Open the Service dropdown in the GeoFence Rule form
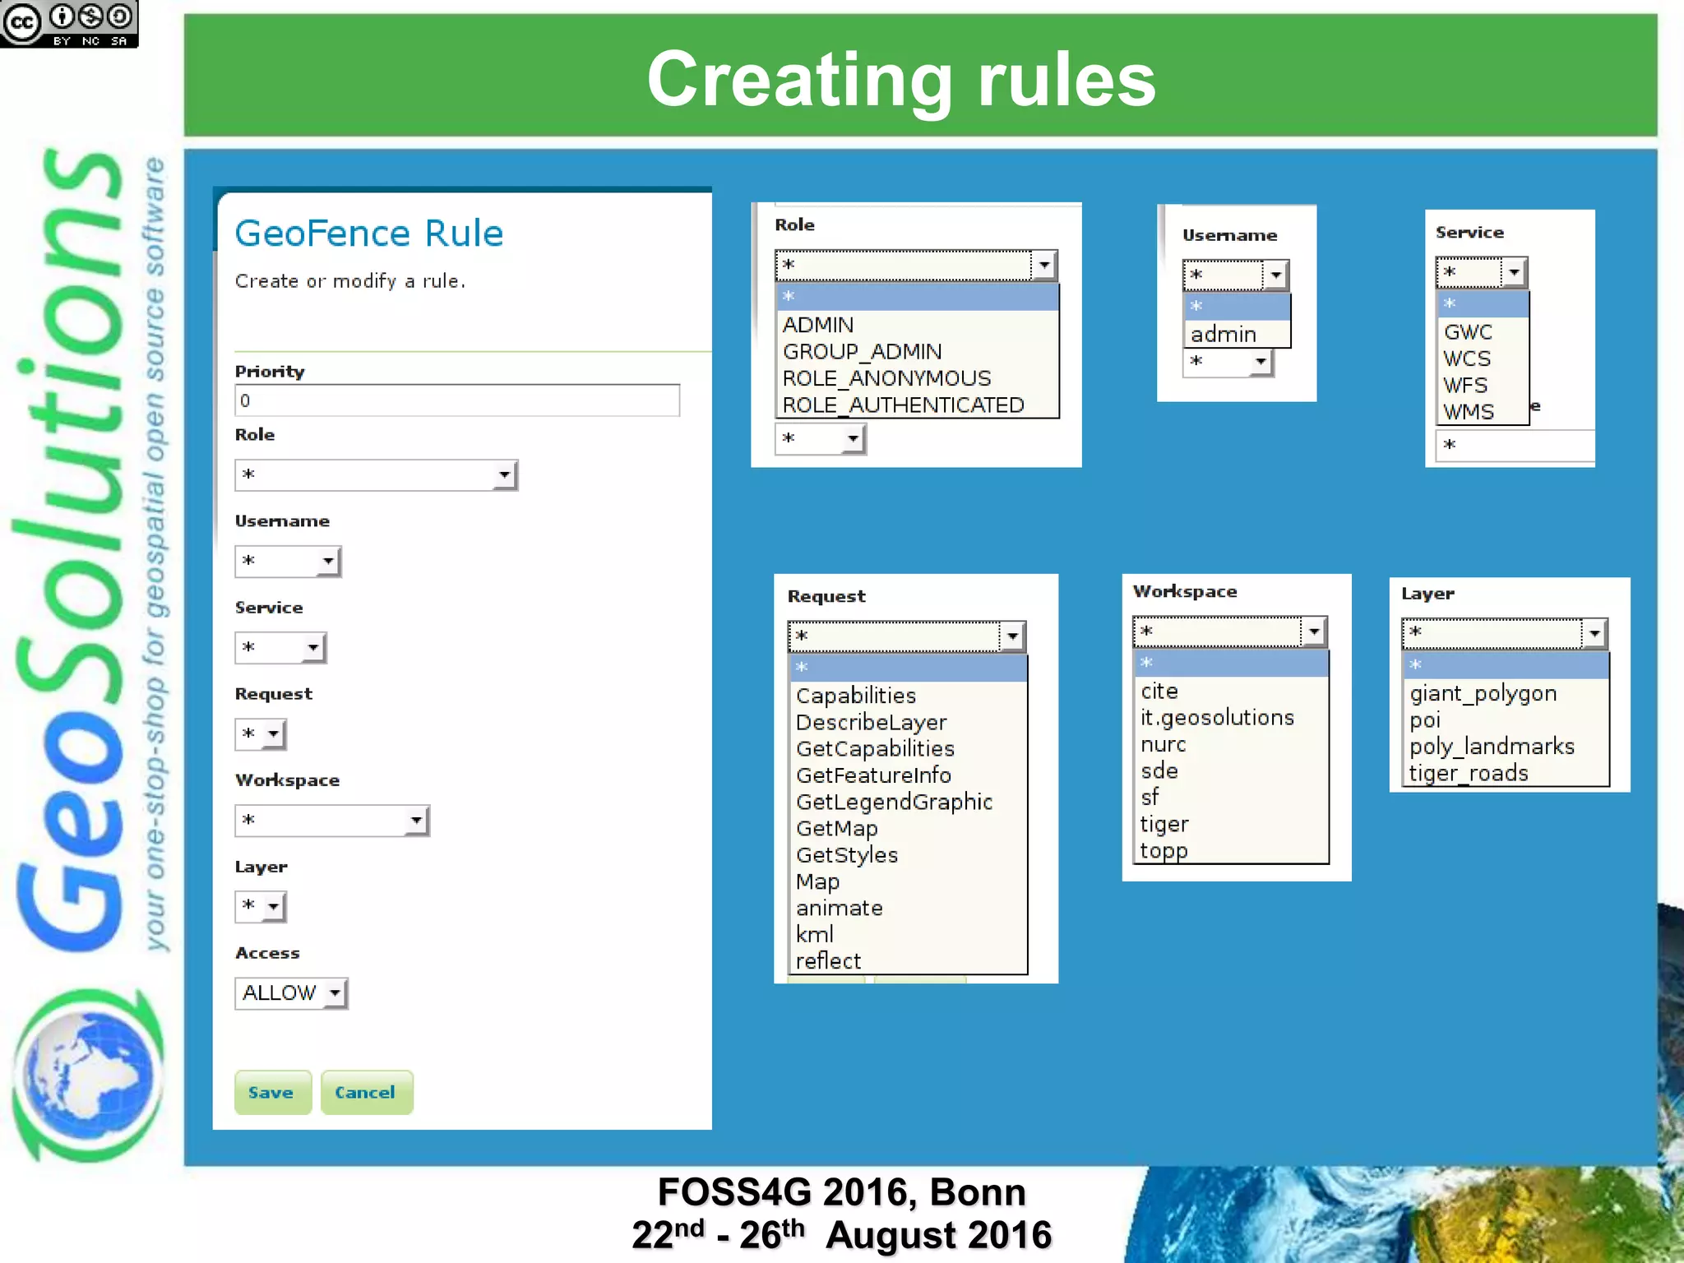The width and height of the screenshot is (1684, 1263). coord(280,648)
